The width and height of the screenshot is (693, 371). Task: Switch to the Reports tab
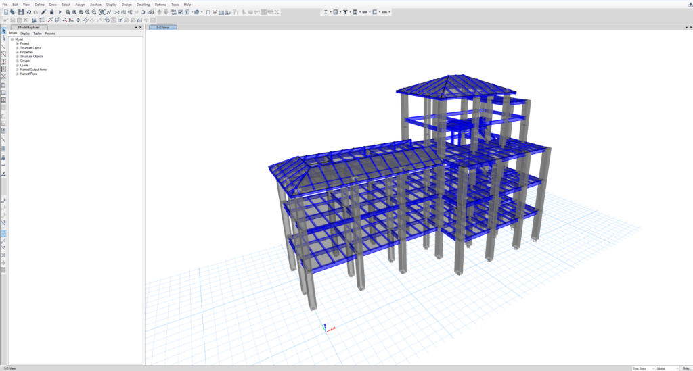(x=50, y=33)
